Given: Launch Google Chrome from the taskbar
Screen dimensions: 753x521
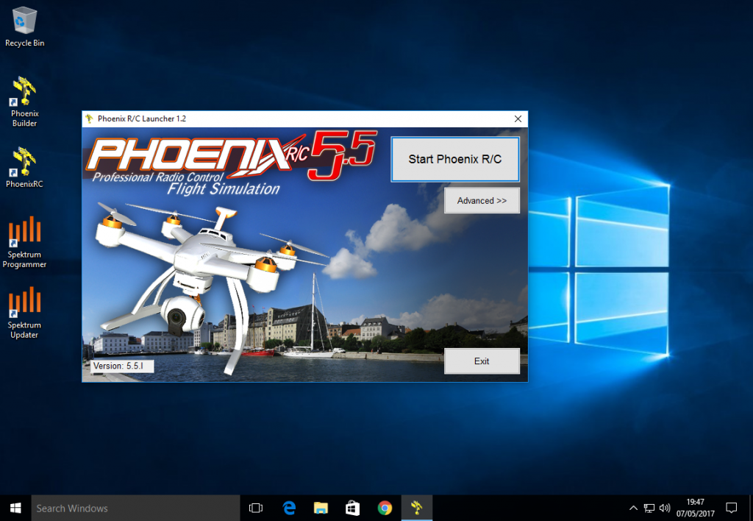Looking at the screenshot, I should 385,508.
